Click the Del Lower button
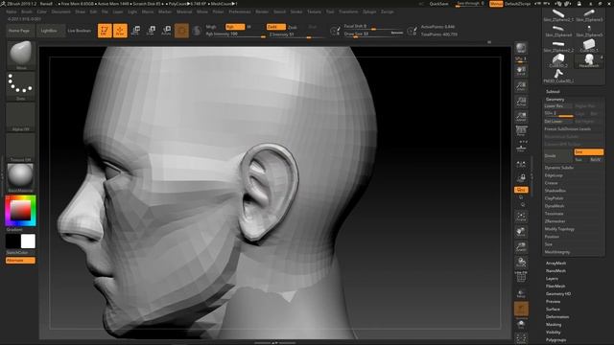Image resolution: width=614 pixels, height=345 pixels. click(558, 122)
